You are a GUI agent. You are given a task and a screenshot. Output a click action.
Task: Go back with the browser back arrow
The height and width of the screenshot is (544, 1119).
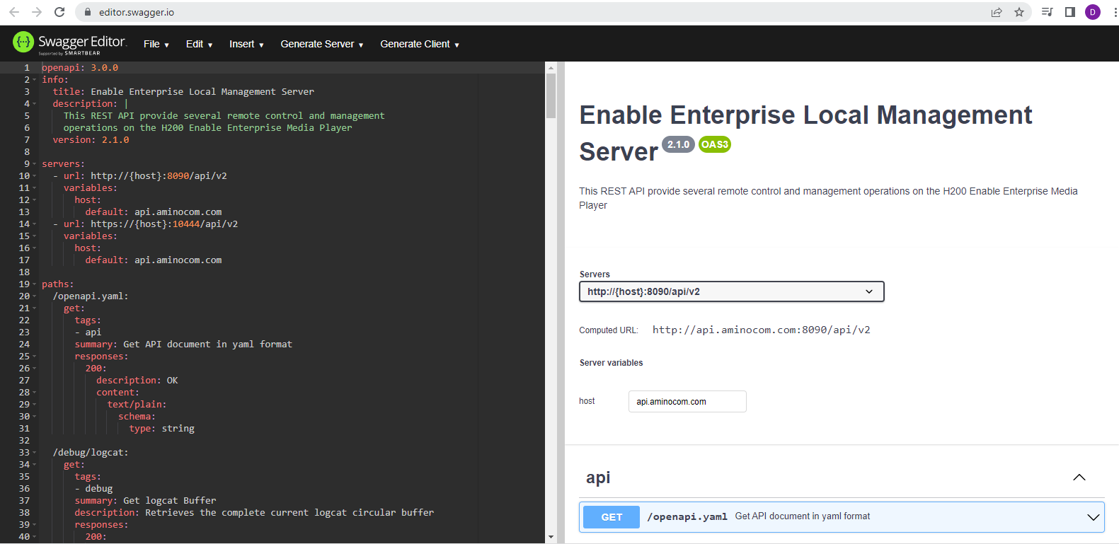pos(14,12)
